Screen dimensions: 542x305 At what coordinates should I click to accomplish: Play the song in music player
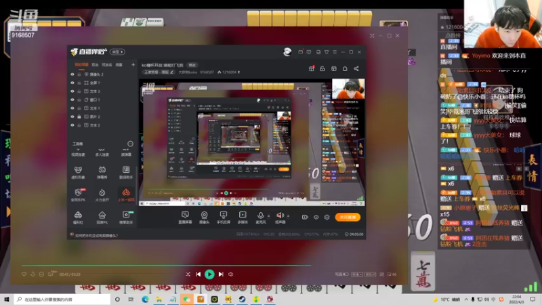pyautogui.click(x=209, y=274)
